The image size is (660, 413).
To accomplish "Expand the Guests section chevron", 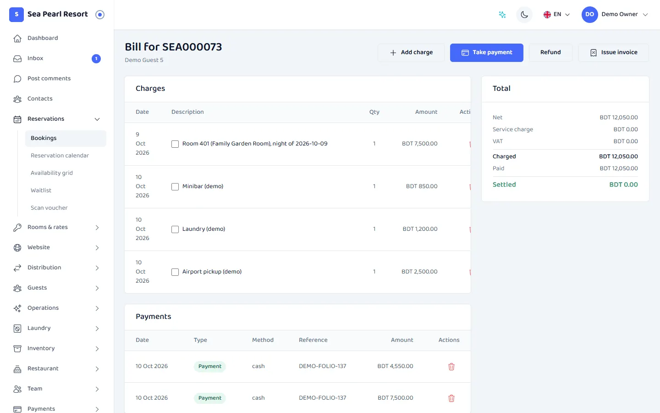I will [x=97, y=288].
